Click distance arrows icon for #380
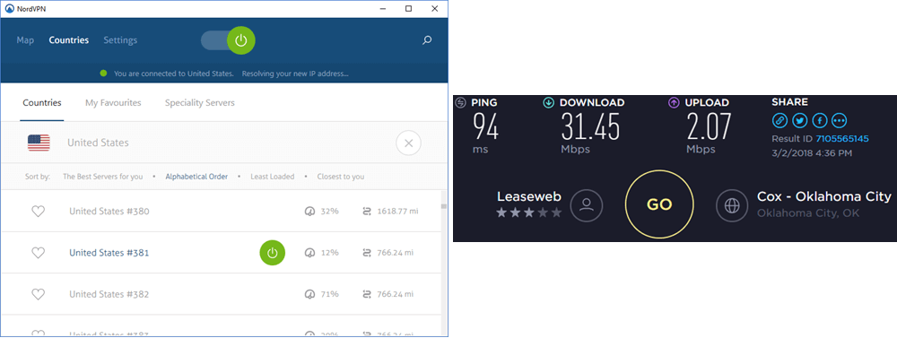 click(x=367, y=212)
